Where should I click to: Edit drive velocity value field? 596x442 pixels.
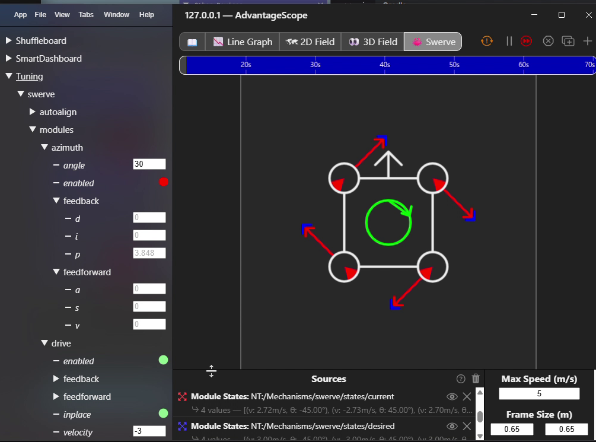149,431
